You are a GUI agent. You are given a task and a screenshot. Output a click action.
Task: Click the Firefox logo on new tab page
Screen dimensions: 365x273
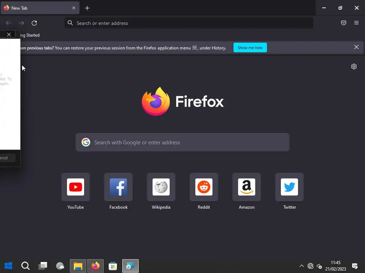click(183, 101)
